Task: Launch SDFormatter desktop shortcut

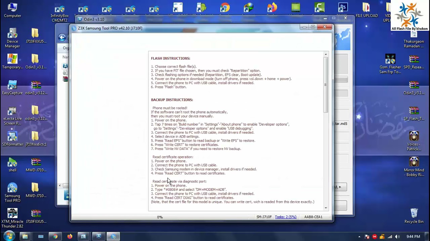Action: [12, 139]
